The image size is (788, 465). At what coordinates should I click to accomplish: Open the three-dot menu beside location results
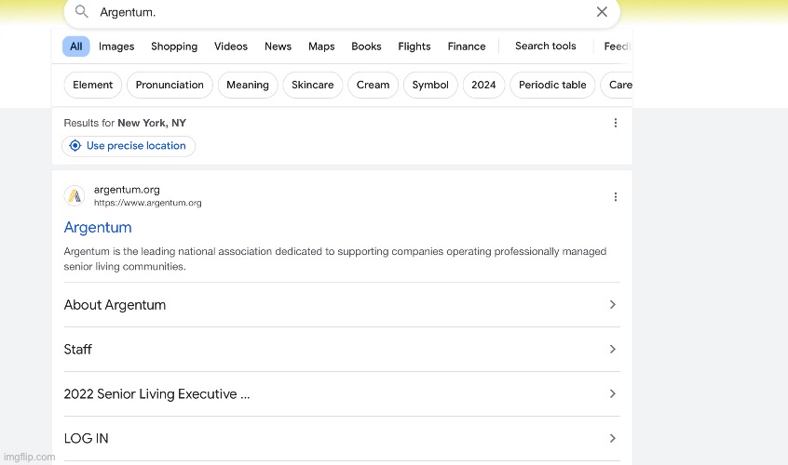615,123
